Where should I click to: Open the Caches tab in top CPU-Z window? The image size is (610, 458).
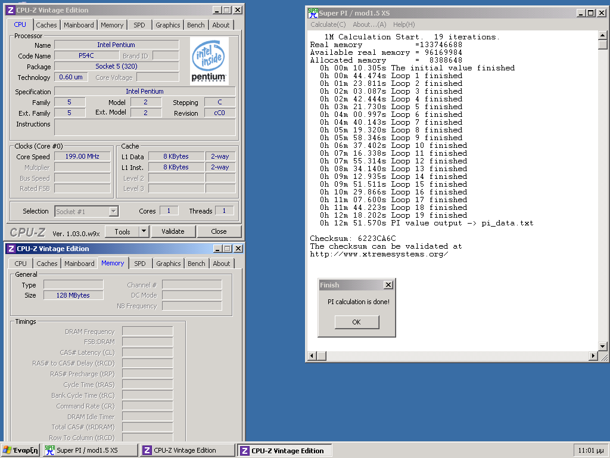pyautogui.click(x=46, y=25)
